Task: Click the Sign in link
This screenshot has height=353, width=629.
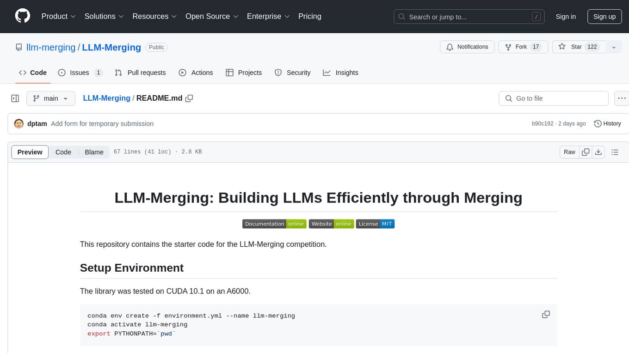Action: tap(566, 17)
